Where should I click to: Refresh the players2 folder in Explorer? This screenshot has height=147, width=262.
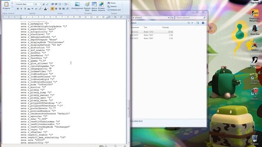(x=172, y=18)
